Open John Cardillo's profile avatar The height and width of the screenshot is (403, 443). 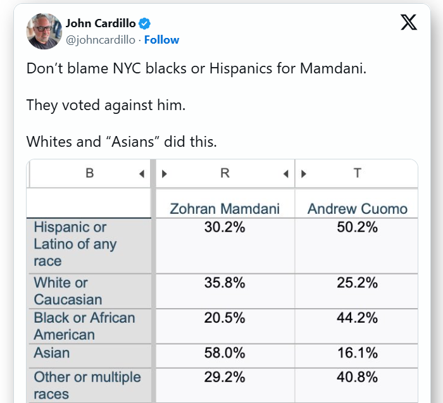44,31
